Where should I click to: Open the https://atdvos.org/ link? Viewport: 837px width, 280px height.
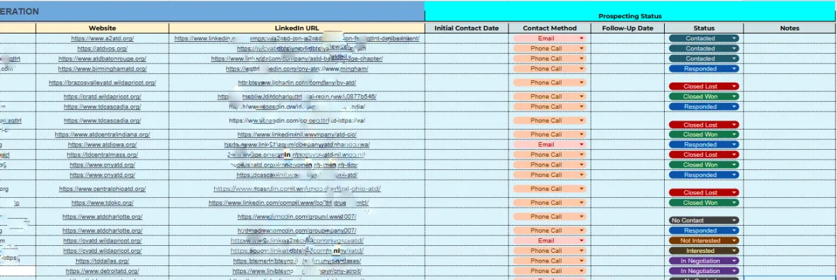(102, 49)
